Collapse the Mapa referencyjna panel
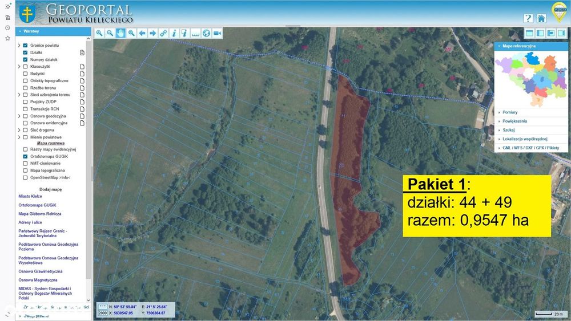The height and width of the screenshot is (321, 571). 531,46
